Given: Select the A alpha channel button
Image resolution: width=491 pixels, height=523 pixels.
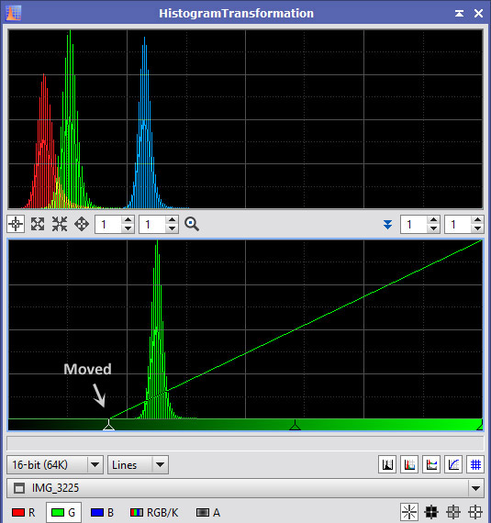Looking at the screenshot, I should click(207, 512).
